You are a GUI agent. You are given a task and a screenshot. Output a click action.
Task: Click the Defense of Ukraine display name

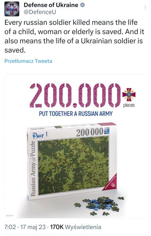point(51,5)
